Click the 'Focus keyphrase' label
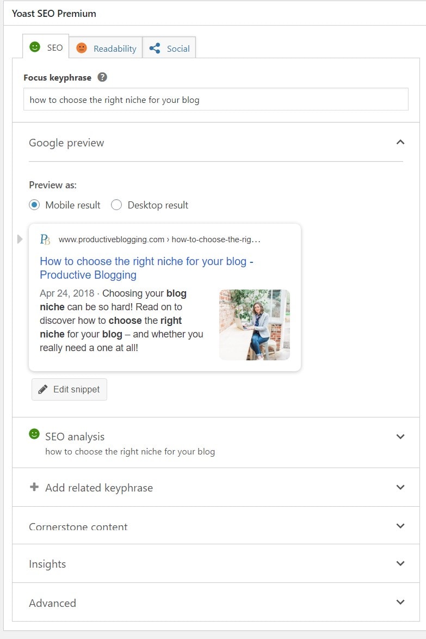Viewport: 426px width, 639px height. [x=58, y=77]
